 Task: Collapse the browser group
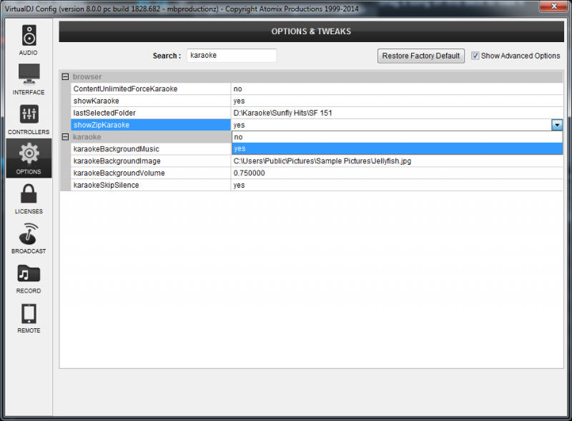pyautogui.click(x=65, y=77)
